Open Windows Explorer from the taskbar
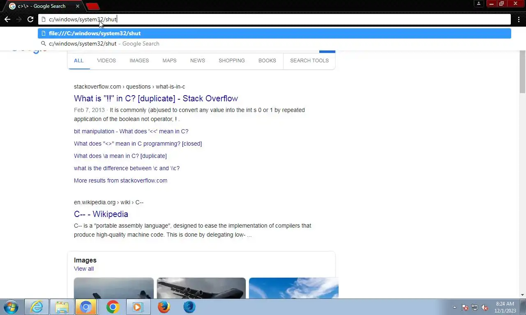 (x=62, y=307)
